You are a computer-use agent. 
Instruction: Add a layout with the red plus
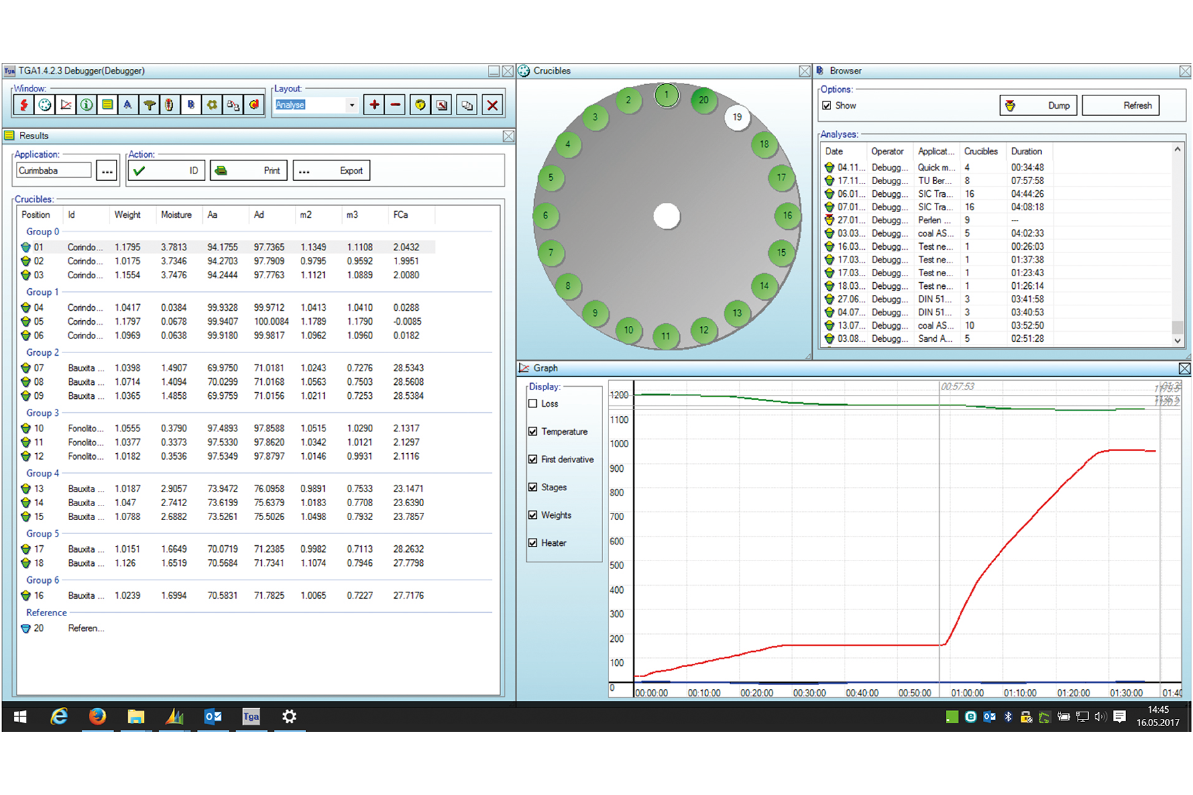(374, 105)
